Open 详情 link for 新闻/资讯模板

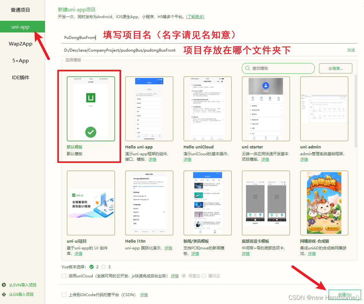coord(195,254)
